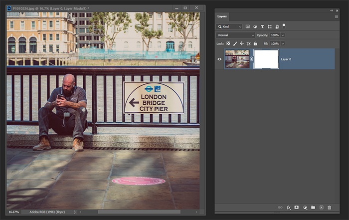
Task: Close the Layers panel group
Action: [337, 10]
